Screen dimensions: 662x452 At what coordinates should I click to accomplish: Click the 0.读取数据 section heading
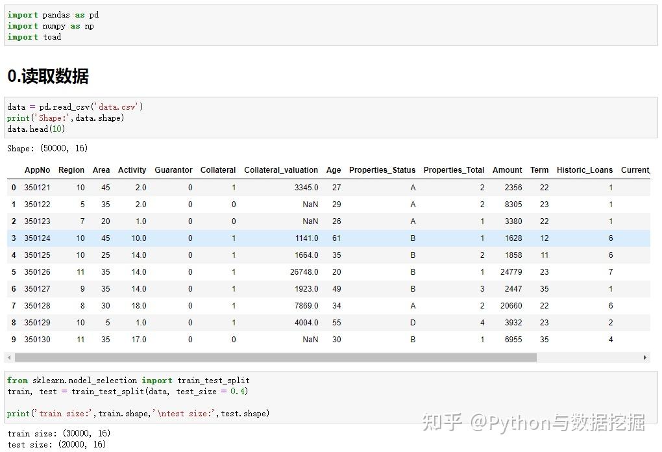tap(48, 76)
